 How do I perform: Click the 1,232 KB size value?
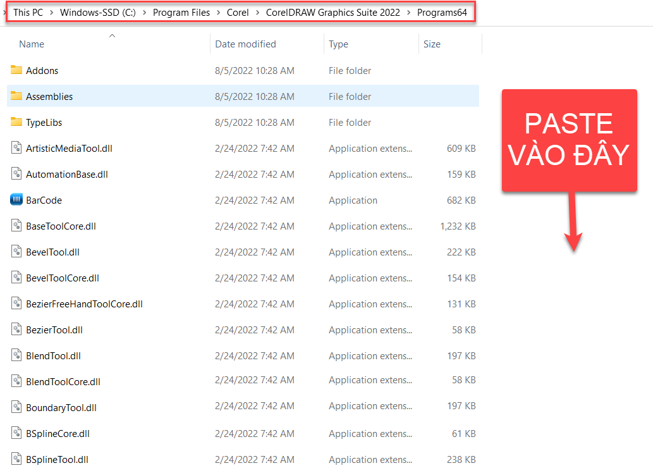coord(458,226)
